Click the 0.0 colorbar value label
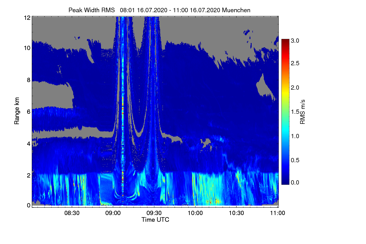The height and width of the screenshot is (244, 366). pos(296,182)
